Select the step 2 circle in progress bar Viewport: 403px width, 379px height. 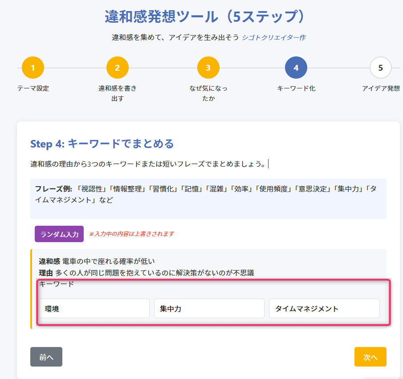point(118,68)
